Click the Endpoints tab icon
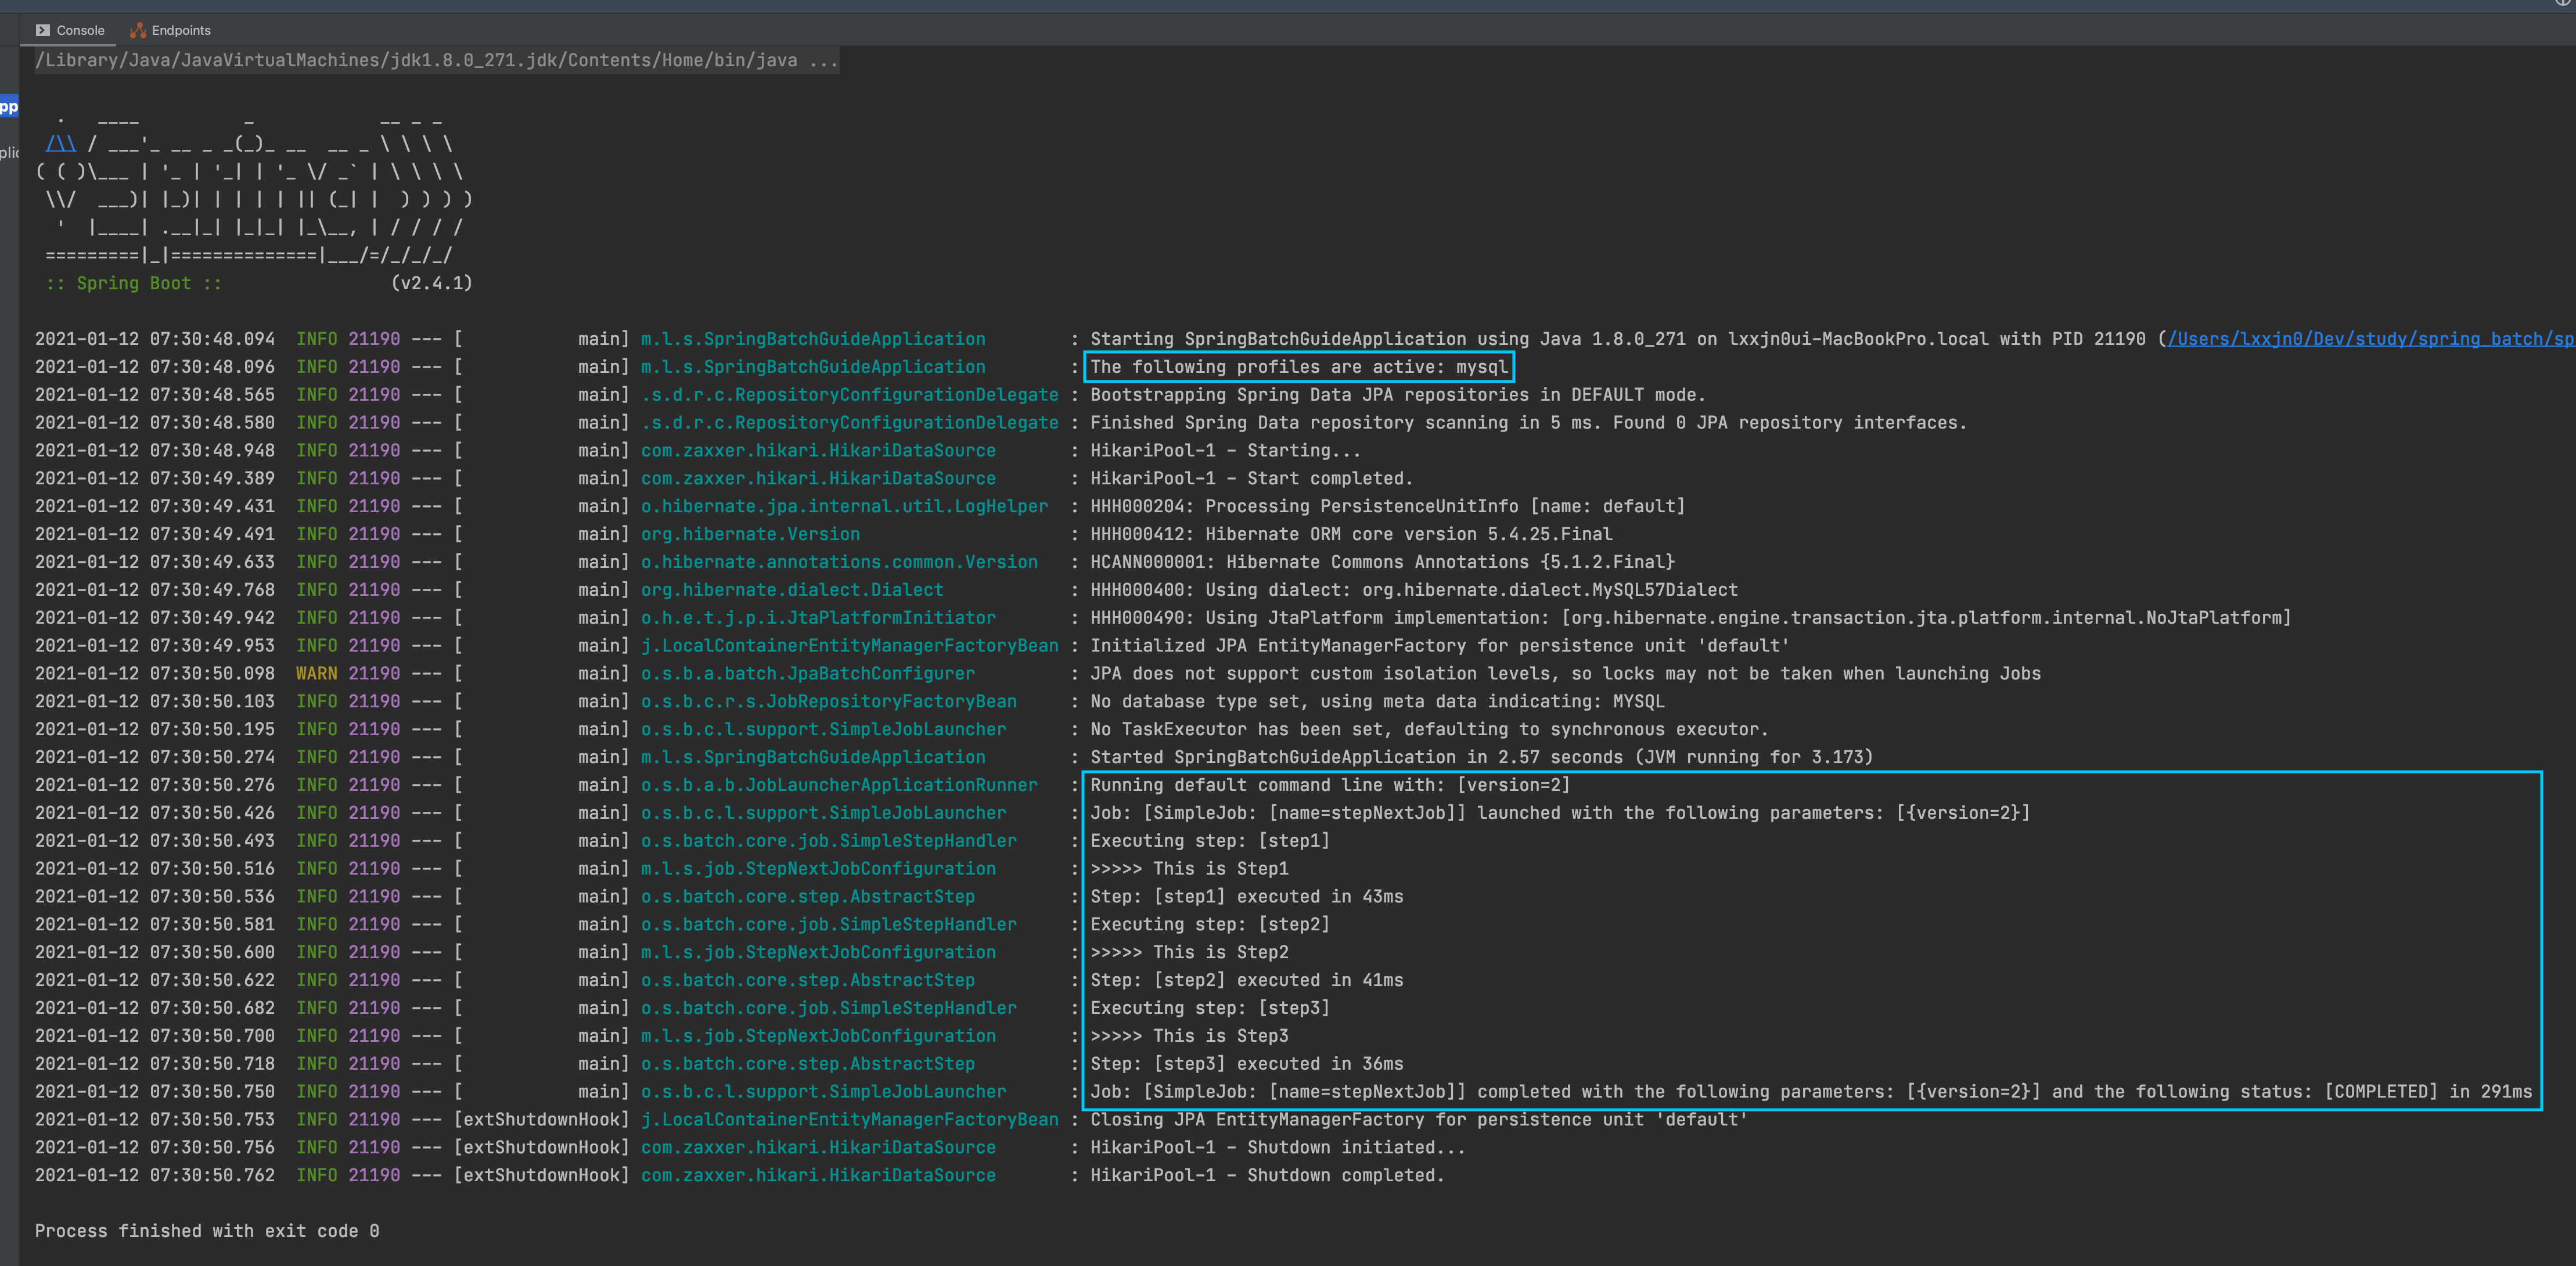Viewport: 2576px width, 1266px height. click(x=138, y=30)
